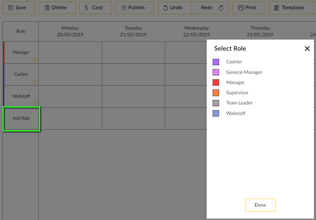Screen dimensions: 316x220
Task: Click the gray Team Leader color swatch
Action: [217, 103]
